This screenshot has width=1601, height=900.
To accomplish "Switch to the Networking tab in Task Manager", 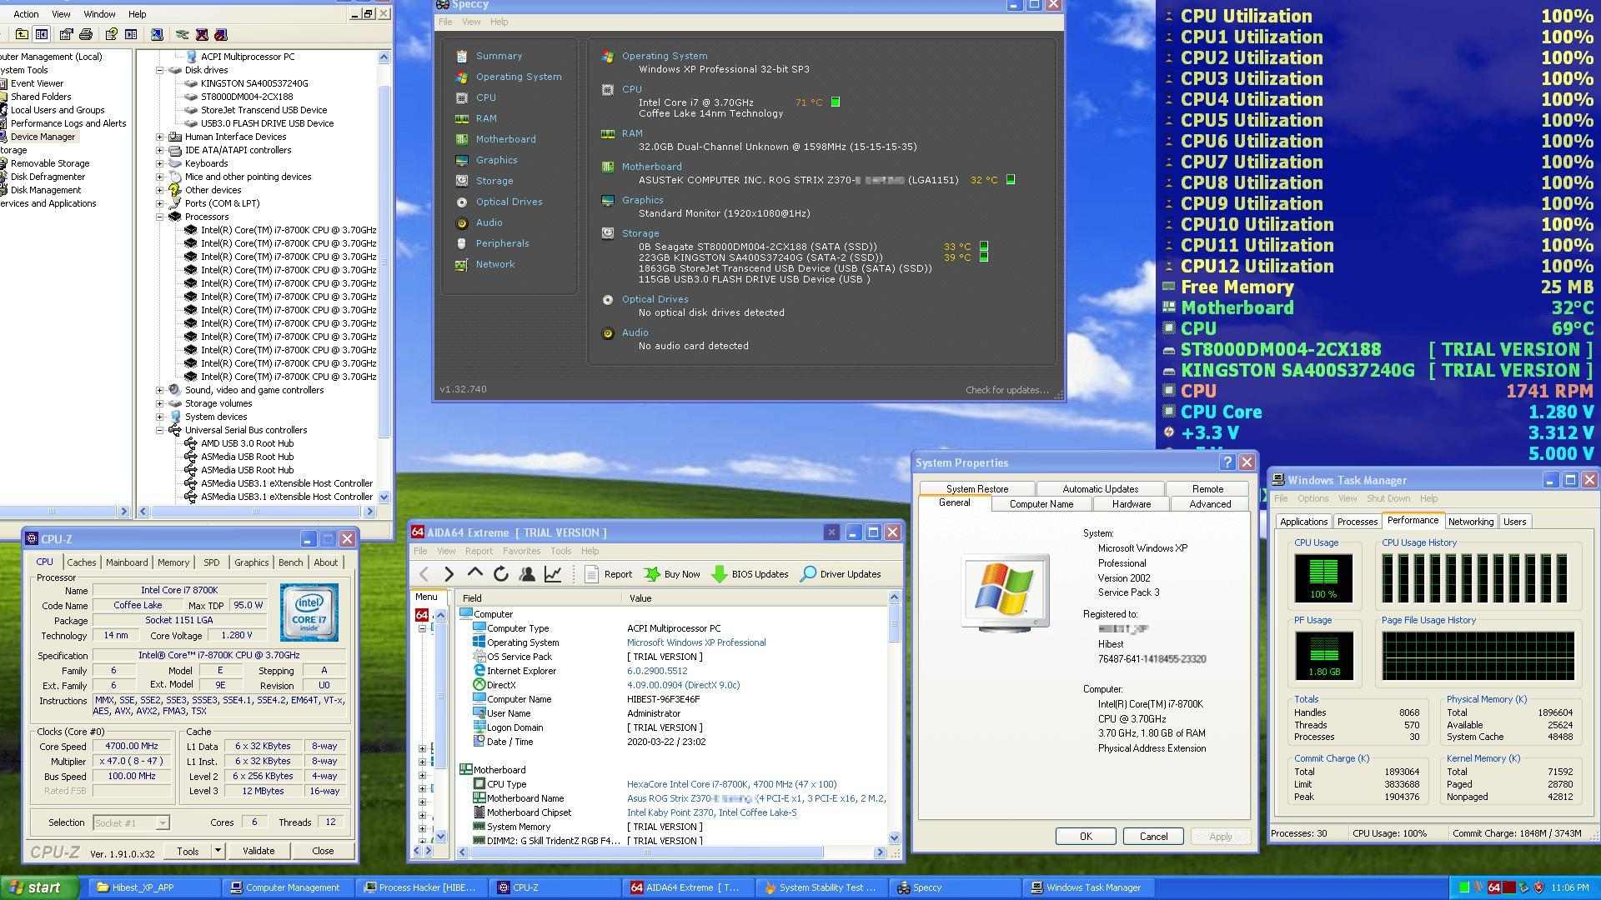I will click(x=1470, y=521).
